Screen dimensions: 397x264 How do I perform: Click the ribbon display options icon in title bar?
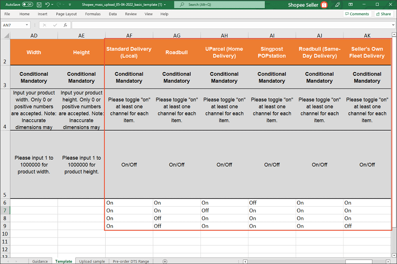click(350, 5)
